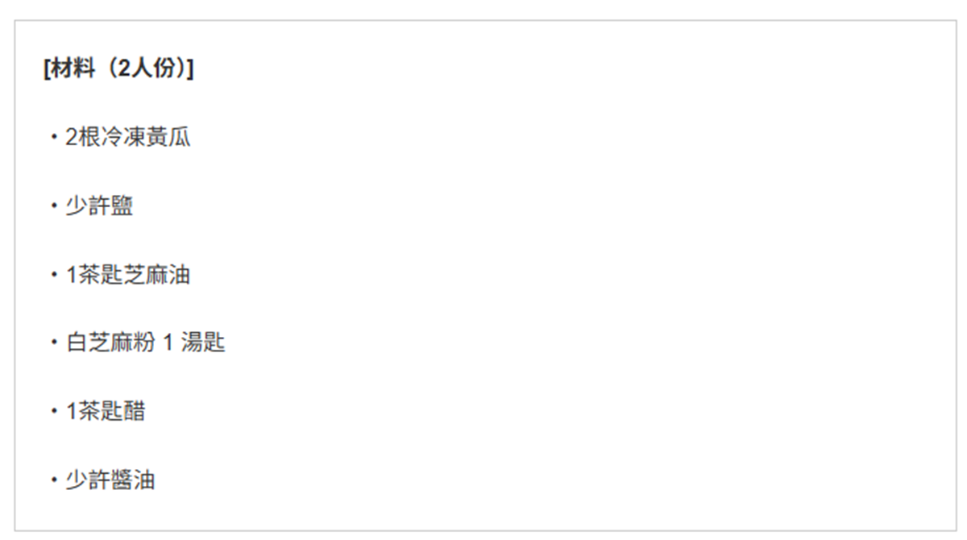The image size is (967, 540).
Task: Click the word 芝麻油 in the ingredient list
Action: click(x=158, y=276)
